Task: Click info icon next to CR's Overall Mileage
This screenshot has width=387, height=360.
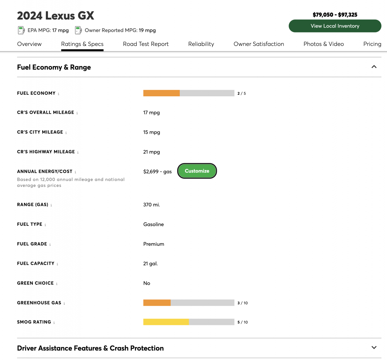Action: [77, 113]
